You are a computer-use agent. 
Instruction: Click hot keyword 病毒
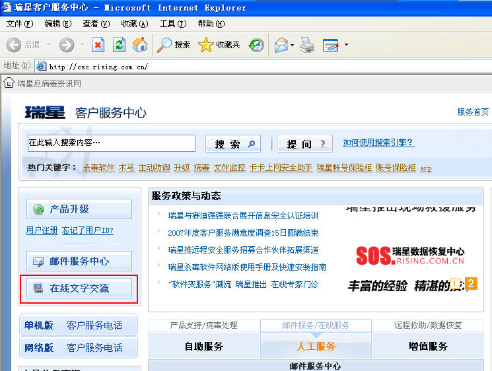[x=202, y=168]
